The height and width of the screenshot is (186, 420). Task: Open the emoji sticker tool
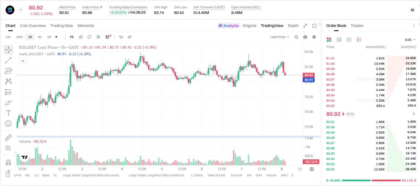(8, 124)
